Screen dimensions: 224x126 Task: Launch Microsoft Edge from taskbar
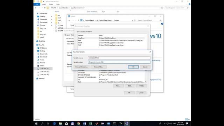[x=54, y=124]
